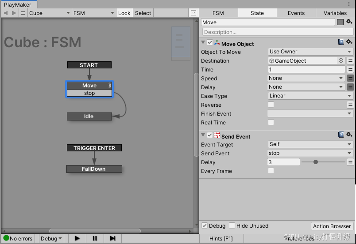356x244 pixels.
Task: Click the graph view horizontal scrollbar
Action: click(95, 231)
